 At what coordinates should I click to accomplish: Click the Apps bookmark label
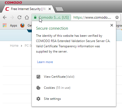(13, 25)
